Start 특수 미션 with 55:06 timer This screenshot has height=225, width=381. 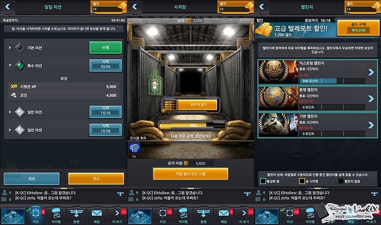coord(105,65)
